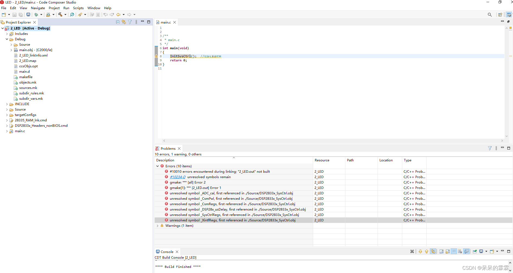Open the Open Console dropdown arrow
The image size is (513, 273).
tap(497, 252)
